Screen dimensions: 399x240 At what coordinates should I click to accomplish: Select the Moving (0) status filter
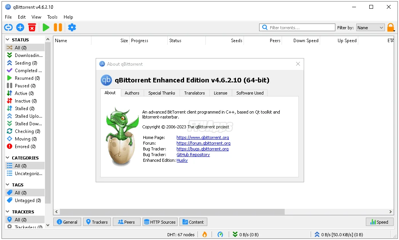tap(25, 139)
